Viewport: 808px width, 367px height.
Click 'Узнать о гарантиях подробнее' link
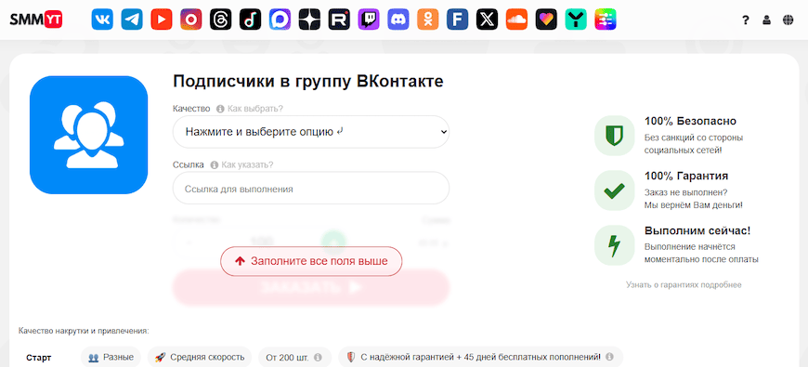684,284
